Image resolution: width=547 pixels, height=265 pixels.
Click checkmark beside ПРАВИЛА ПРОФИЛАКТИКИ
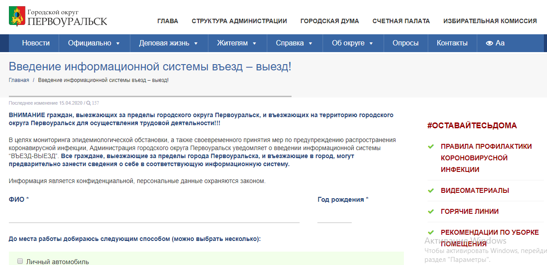click(431, 147)
